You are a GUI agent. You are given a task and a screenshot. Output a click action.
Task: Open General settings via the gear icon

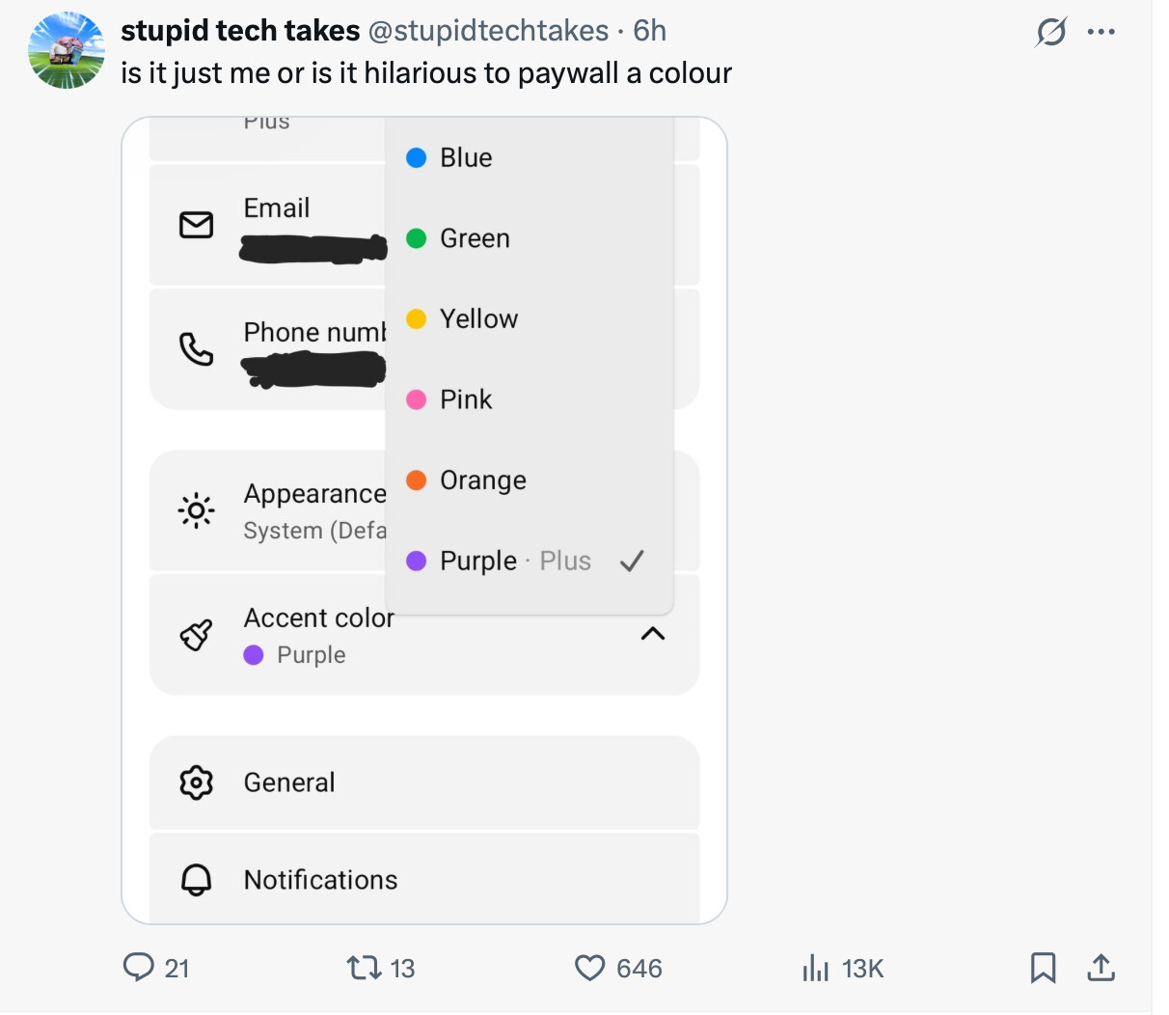tap(196, 782)
